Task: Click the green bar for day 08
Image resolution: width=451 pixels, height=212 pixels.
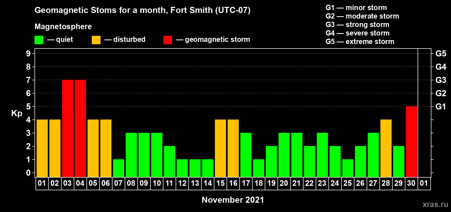Action: [x=131, y=155]
